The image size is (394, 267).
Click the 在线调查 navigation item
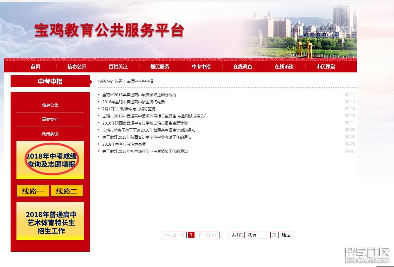(x=243, y=67)
